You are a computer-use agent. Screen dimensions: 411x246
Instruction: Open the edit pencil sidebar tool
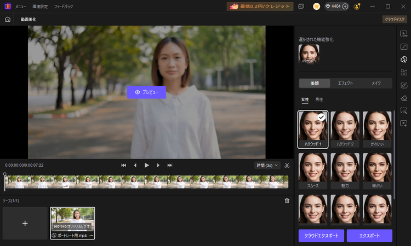pyautogui.click(x=404, y=85)
